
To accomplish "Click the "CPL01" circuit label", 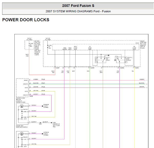I will tap(43, 83).
